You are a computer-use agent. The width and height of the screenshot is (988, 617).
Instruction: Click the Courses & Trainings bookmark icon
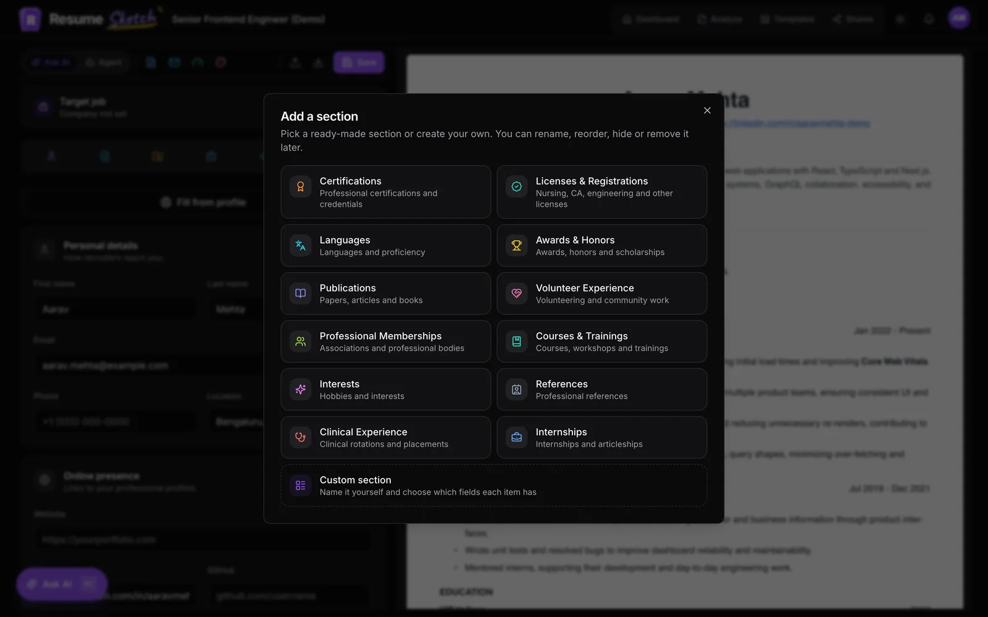click(517, 341)
